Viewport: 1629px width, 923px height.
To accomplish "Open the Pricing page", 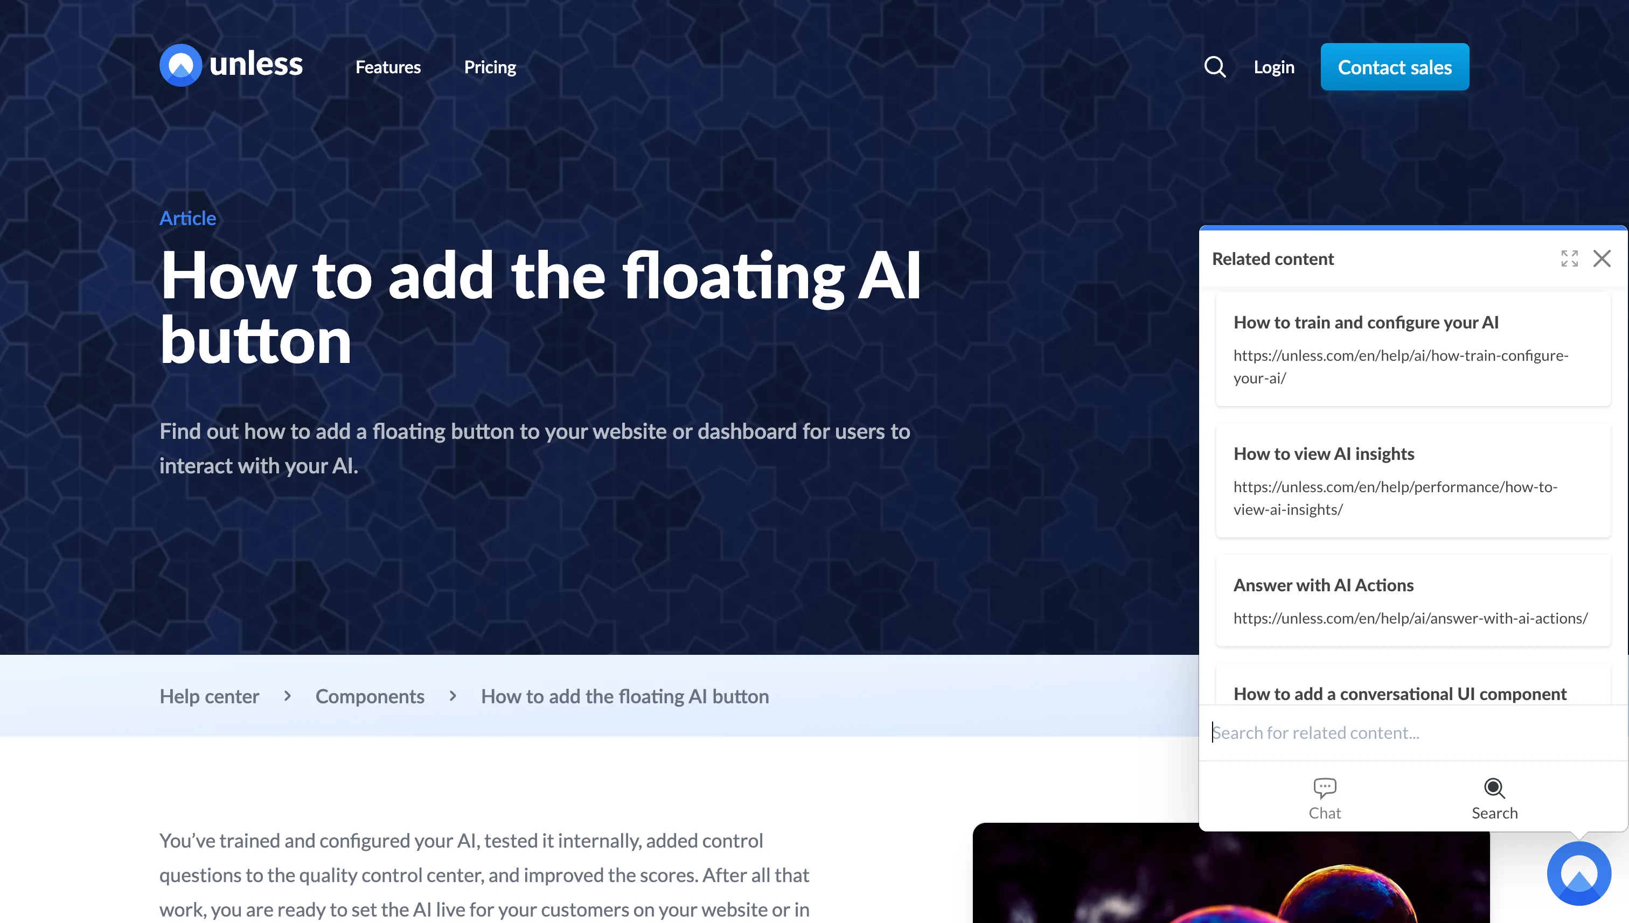I will [x=490, y=67].
